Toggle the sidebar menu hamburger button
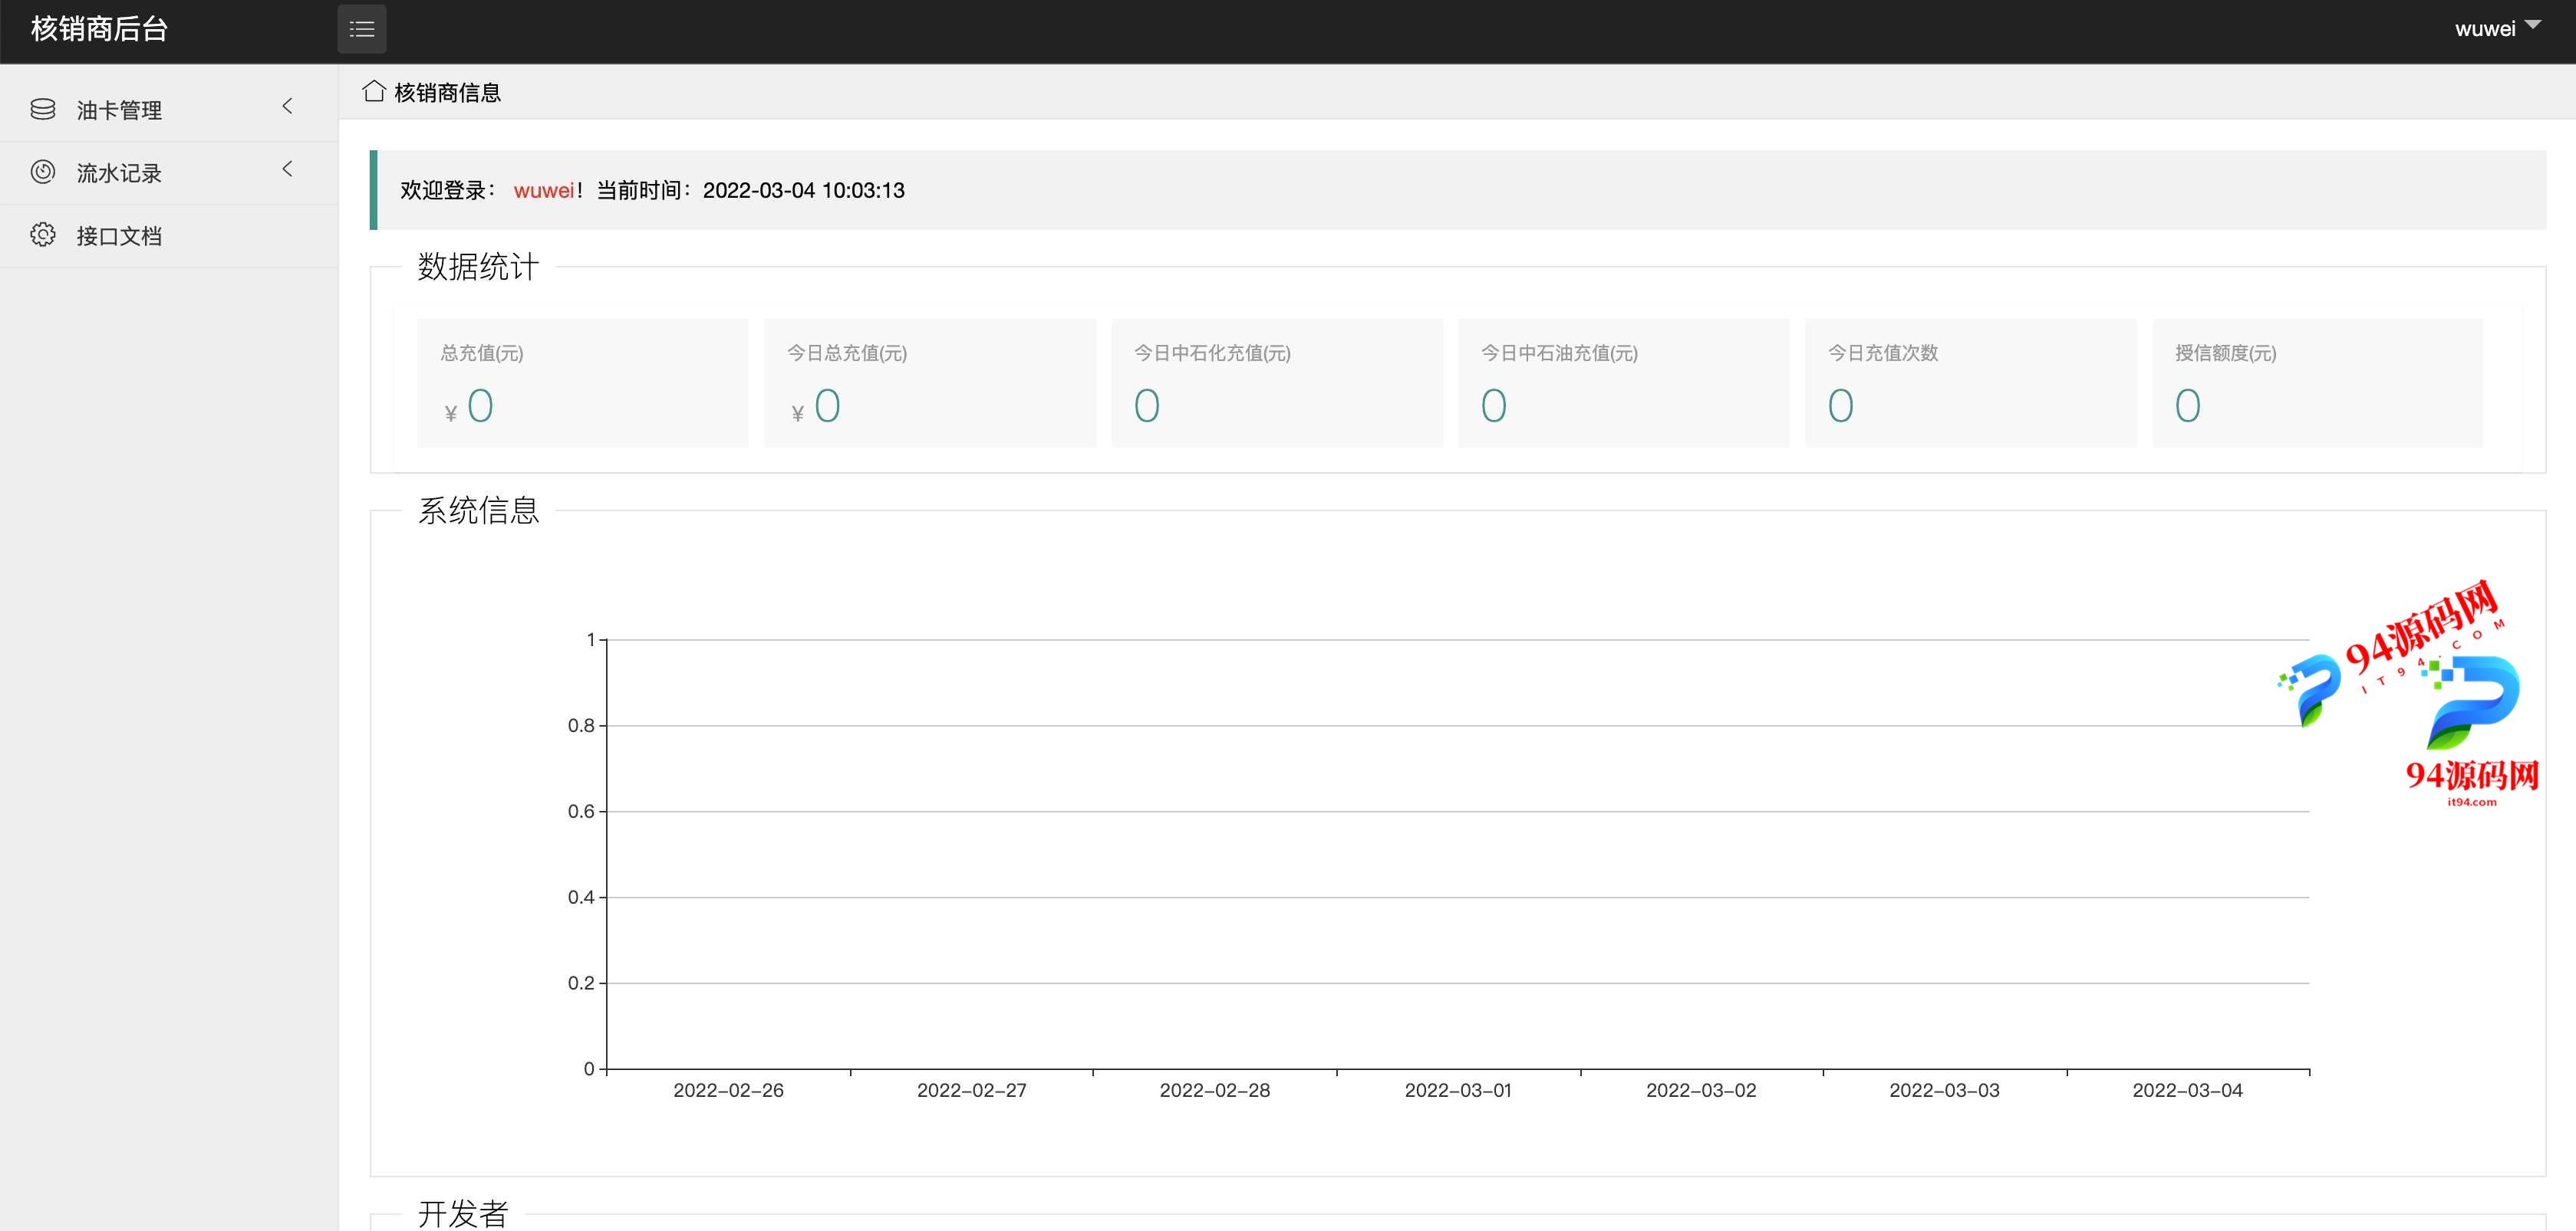This screenshot has height=1231, width=2576. [362, 29]
